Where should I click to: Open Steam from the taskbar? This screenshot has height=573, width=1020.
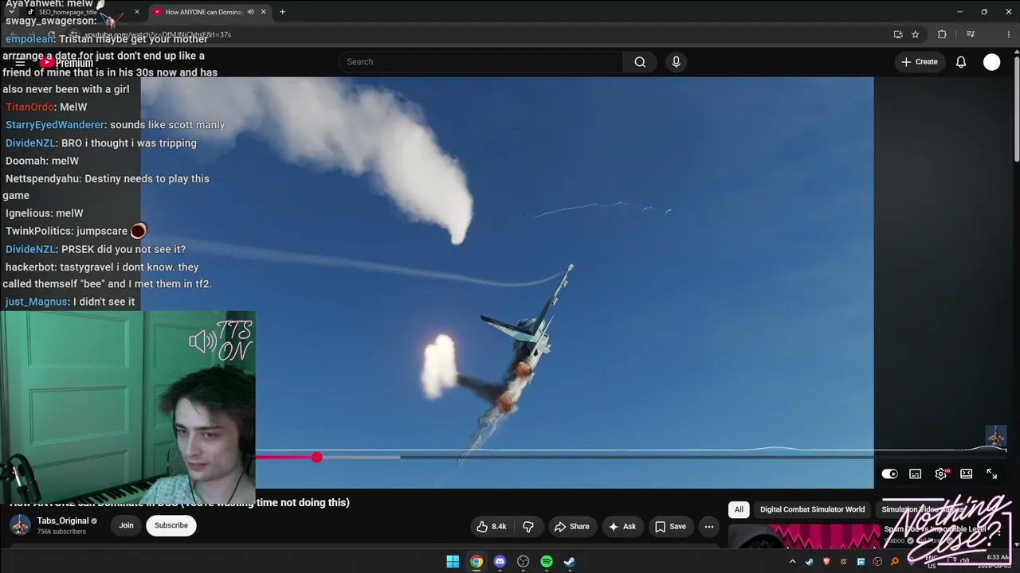tap(570, 562)
